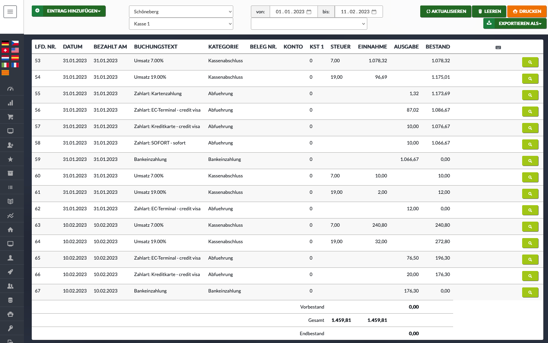The image size is (548, 343).
Task: Open the empty filter dropdown below dates
Action: 309,24
